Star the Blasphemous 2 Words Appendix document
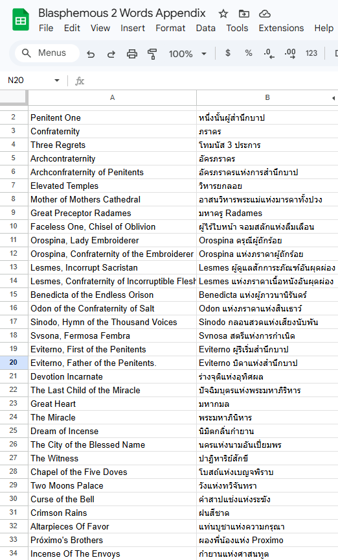Viewport: 338px width, 560px height. point(223,14)
